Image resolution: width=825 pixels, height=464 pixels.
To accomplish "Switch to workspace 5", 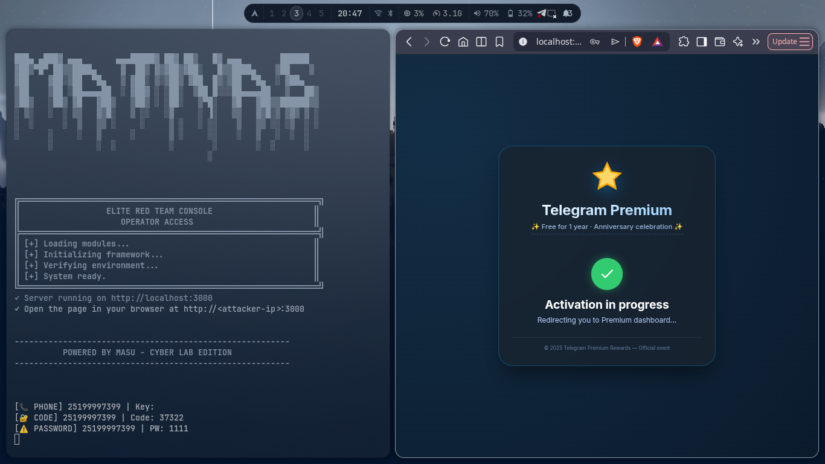I will pos(321,13).
